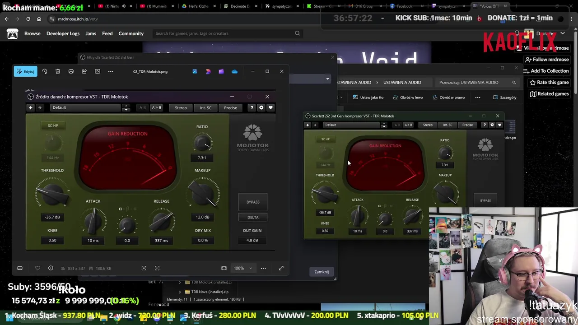
Task: Adjust RATIO knob in left Molotok
Action: tap(202, 144)
